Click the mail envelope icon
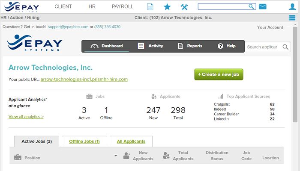 tap(263, 6)
